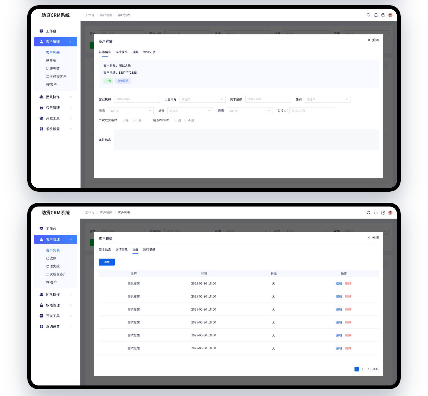Click the search icon in the upper screen header
The image size is (428, 396).
(368, 15)
